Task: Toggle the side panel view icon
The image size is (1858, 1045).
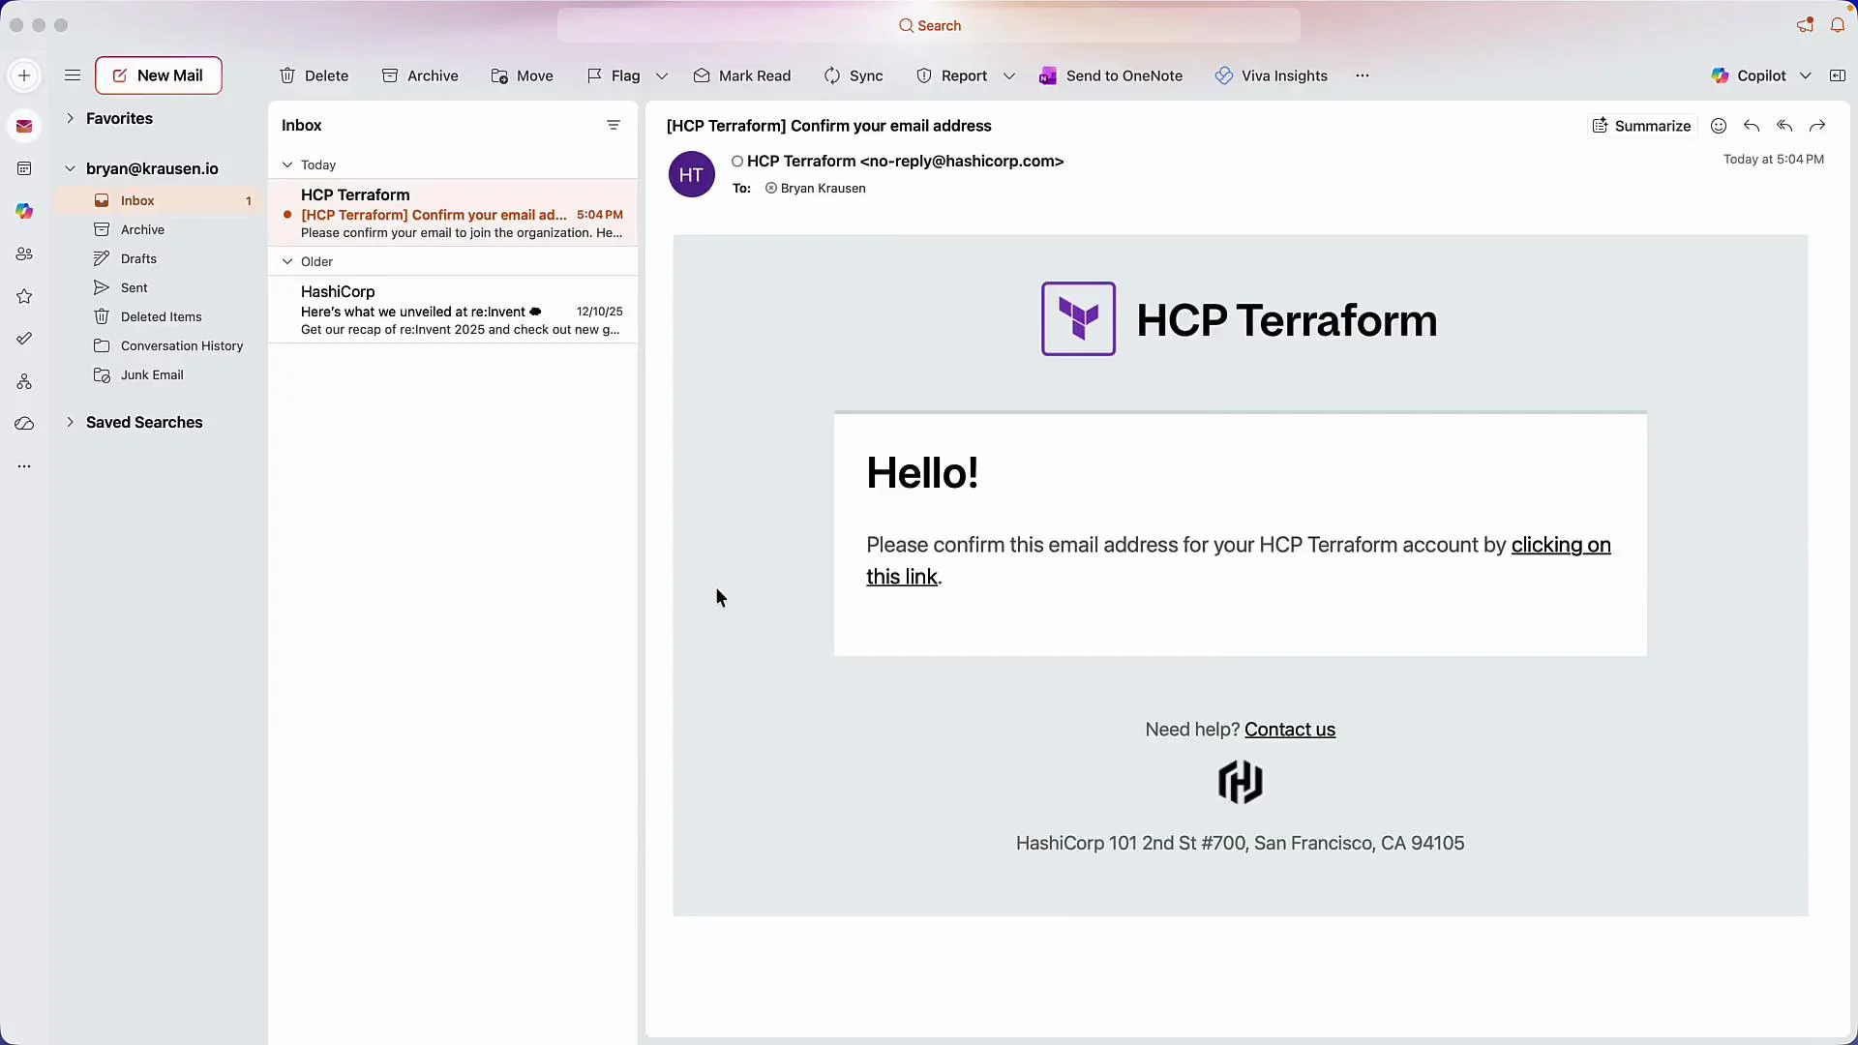Action: point(1838,75)
